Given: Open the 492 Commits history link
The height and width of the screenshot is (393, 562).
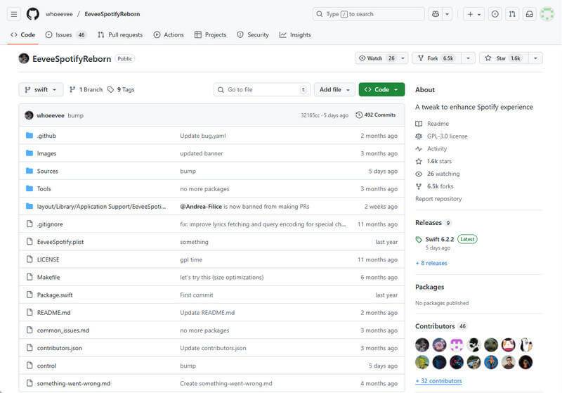Looking at the screenshot, I should (x=376, y=115).
